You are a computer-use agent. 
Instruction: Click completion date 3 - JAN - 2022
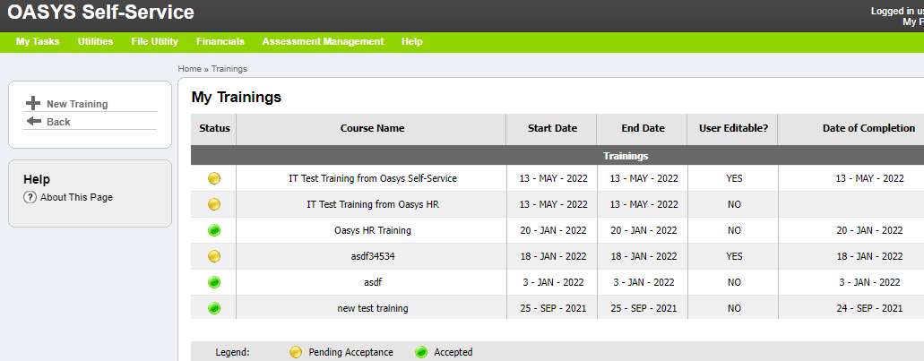[x=870, y=282]
